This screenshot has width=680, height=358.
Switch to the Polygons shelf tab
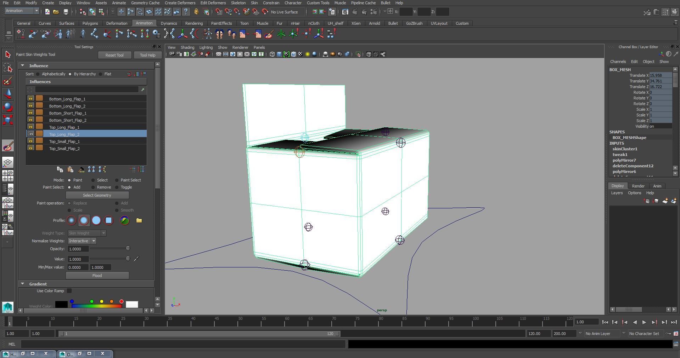coord(90,23)
